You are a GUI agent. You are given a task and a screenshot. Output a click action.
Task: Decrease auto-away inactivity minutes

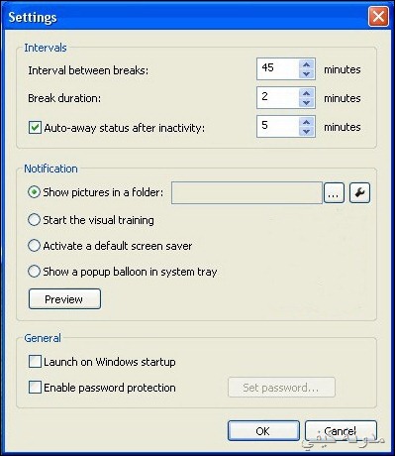(x=307, y=131)
